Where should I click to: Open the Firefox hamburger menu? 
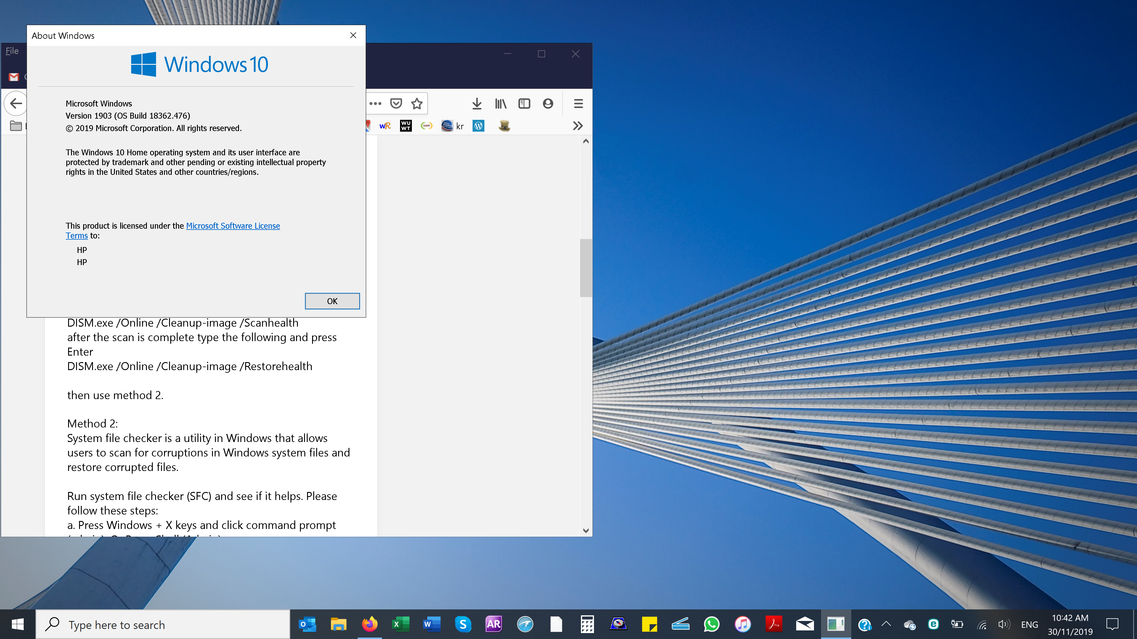(578, 104)
